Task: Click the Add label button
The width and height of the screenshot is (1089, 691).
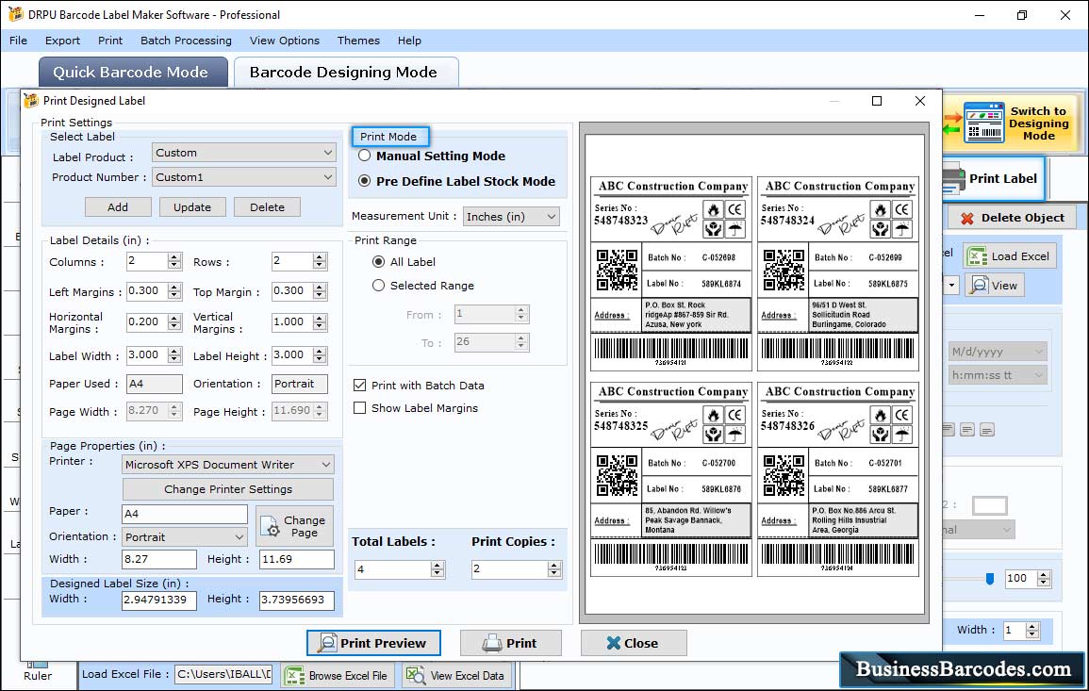Action: [118, 207]
